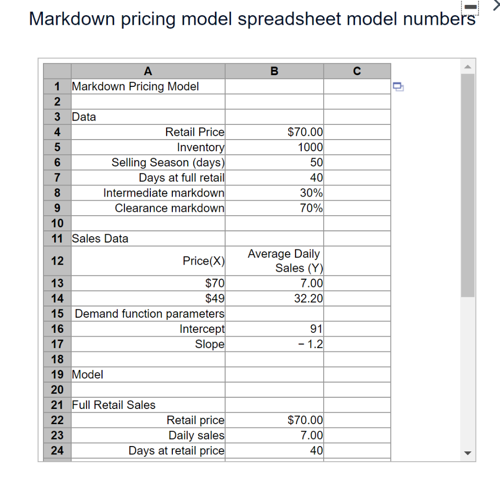Screen dimensions: 500x489
Task: Click the cell containing Markdown Pricing Model
Action: click(135, 86)
